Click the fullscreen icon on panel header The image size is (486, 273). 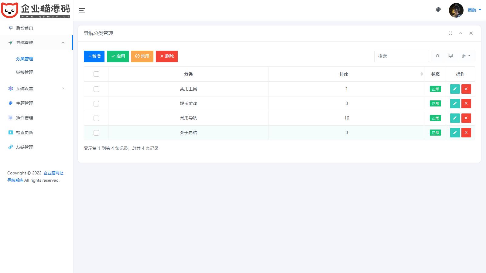point(450,33)
